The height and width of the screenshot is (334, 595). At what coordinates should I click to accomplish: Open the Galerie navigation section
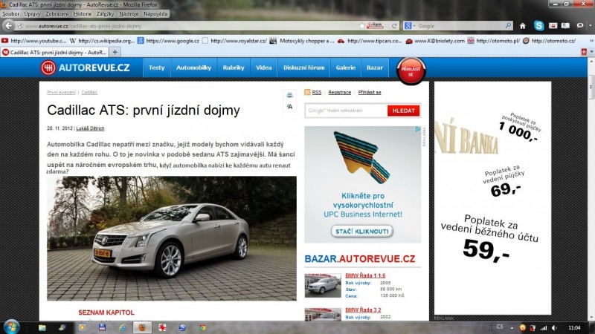tap(346, 68)
